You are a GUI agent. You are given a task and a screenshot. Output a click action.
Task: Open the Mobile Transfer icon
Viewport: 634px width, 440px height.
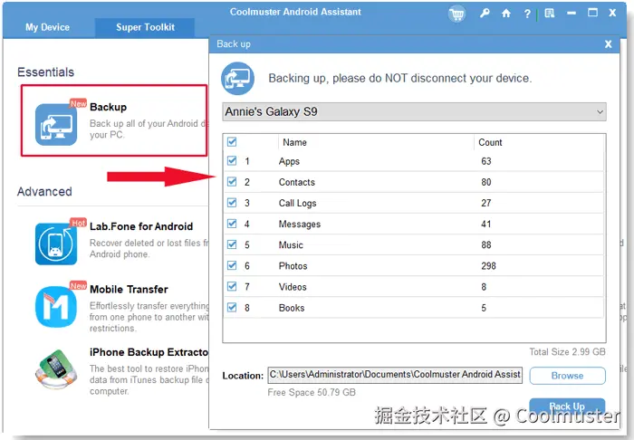point(56,307)
